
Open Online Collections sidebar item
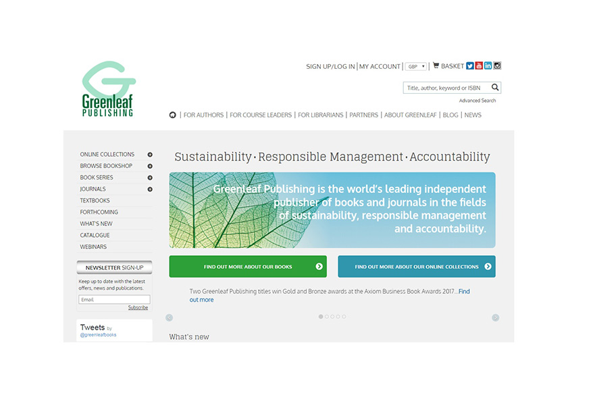[107, 155]
